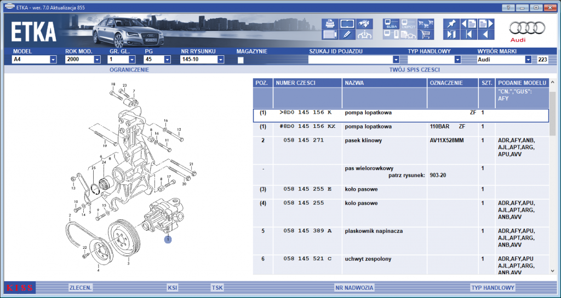Click the KISS button
The height and width of the screenshot is (298, 561).
[x=20, y=288]
